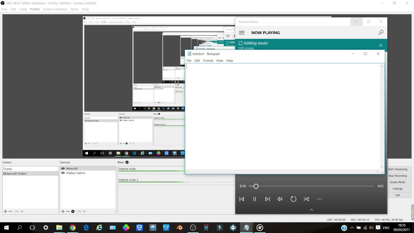Enable Studio Mode in OBS

398,182
